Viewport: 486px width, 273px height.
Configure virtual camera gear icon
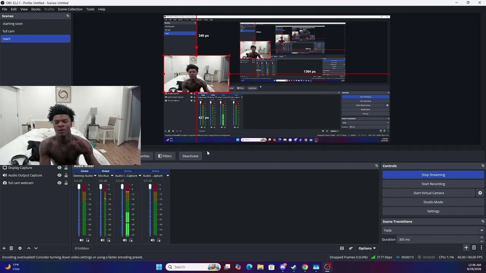click(x=480, y=193)
